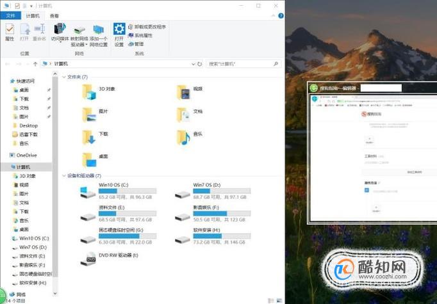Switch to the 查看 (View) ribbon tab

(54, 16)
